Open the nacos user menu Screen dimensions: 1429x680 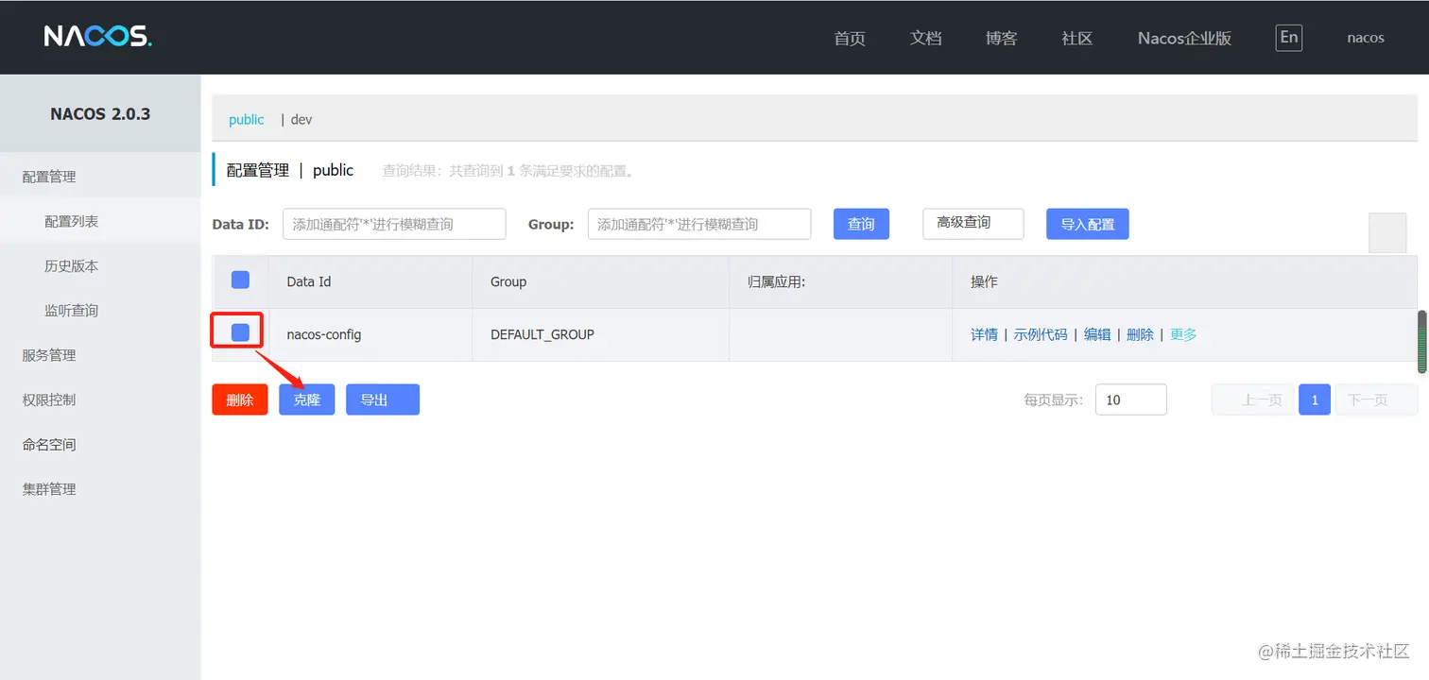(1366, 38)
